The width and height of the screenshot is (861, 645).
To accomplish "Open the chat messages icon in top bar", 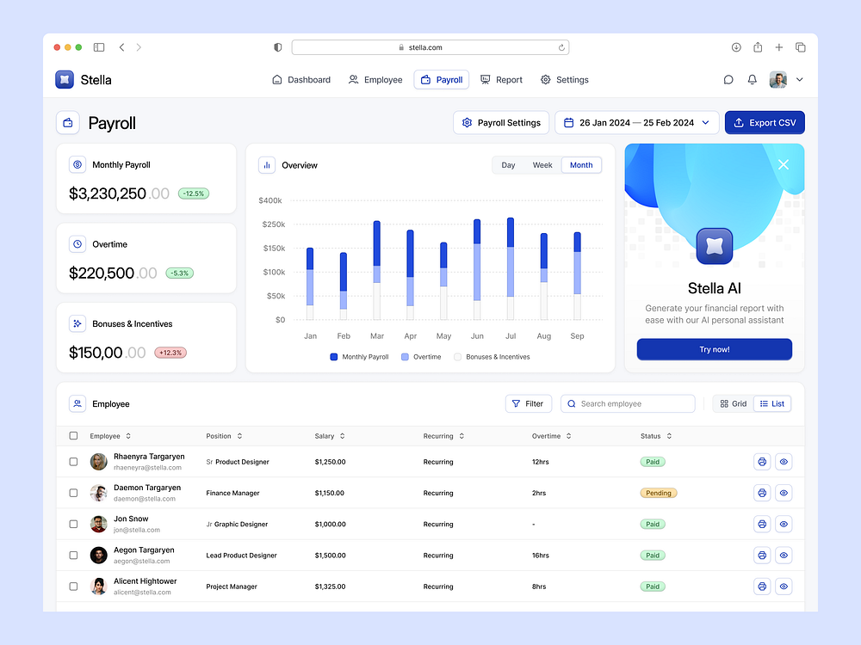I will pos(728,79).
